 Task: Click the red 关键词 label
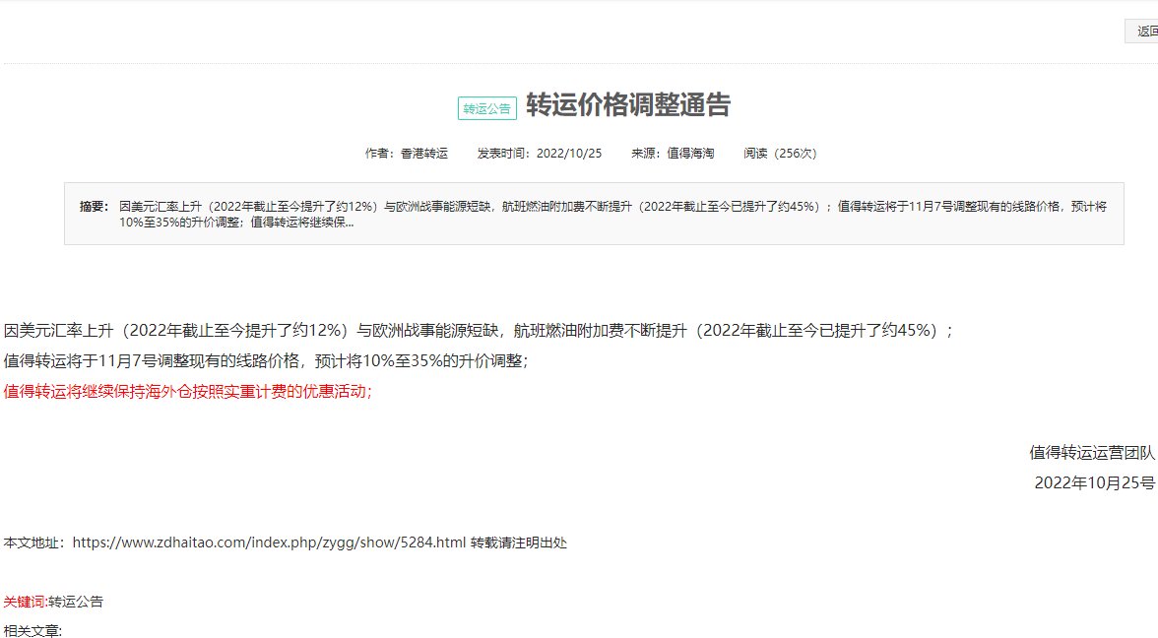click(x=25, y=602)
